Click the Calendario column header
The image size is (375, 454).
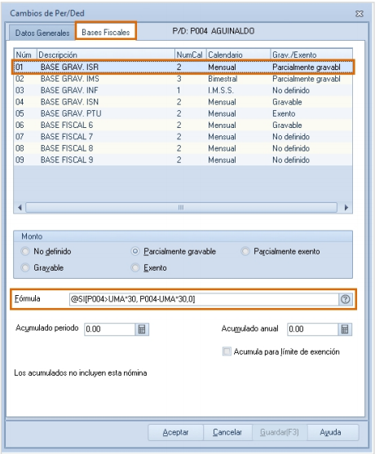238,55
